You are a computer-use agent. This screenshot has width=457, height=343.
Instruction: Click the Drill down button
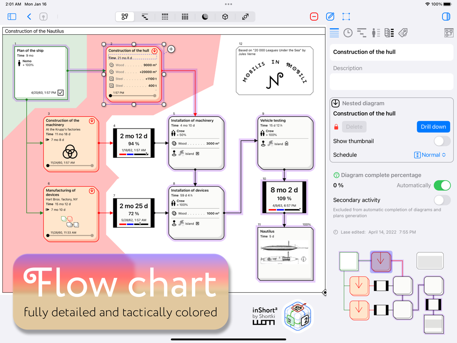pyautogui.click(x=433, y=127)
